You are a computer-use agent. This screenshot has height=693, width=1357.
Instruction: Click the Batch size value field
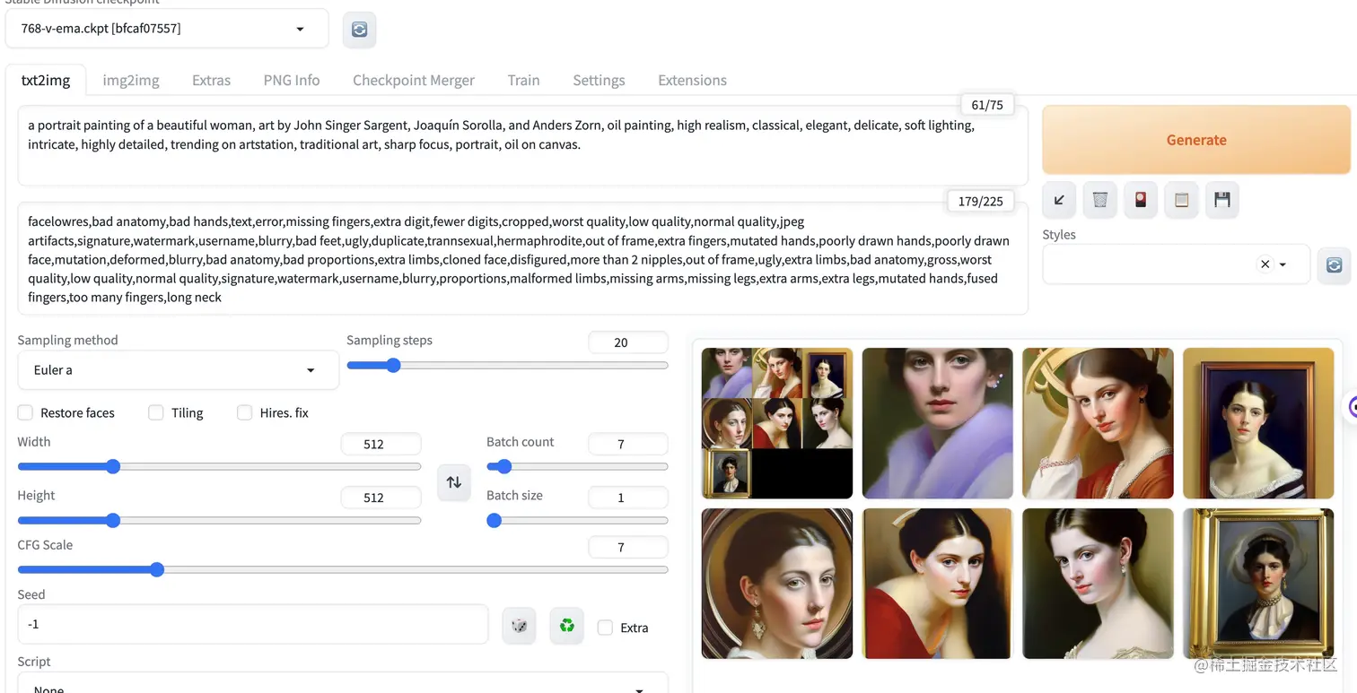[x=627, y=498]
